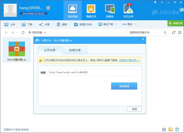Open the 隐藏空间 hidden space lock icon
The width and height of the screenshot is (184, 133).
click(x=91, y=11)
